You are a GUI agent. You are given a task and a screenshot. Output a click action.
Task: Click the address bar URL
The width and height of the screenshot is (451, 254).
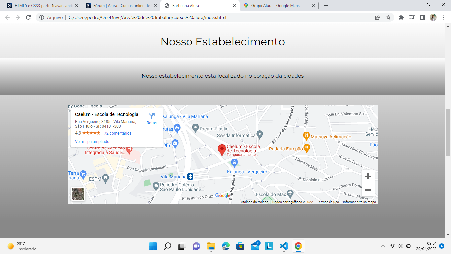pos(147,17)
